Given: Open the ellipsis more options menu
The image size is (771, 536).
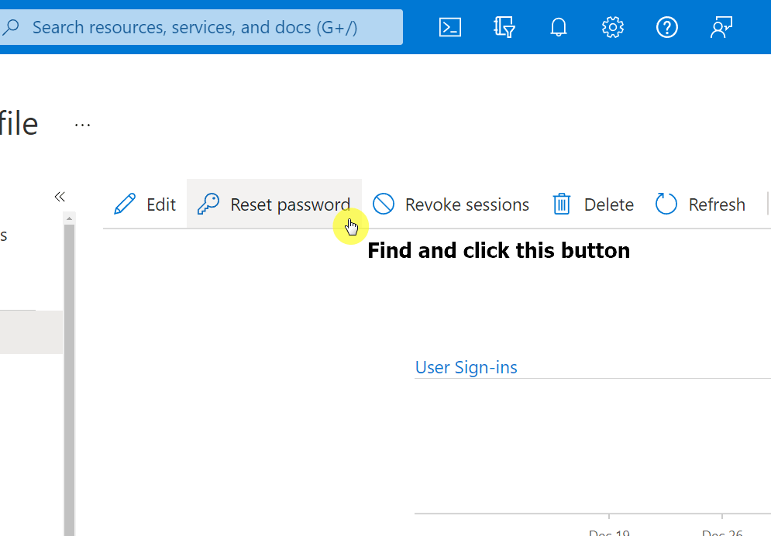Looking at the screenshot, I should (x=82, y=125).
